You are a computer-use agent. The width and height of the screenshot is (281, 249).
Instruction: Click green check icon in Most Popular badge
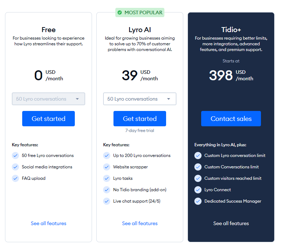[x=119, y=12]
